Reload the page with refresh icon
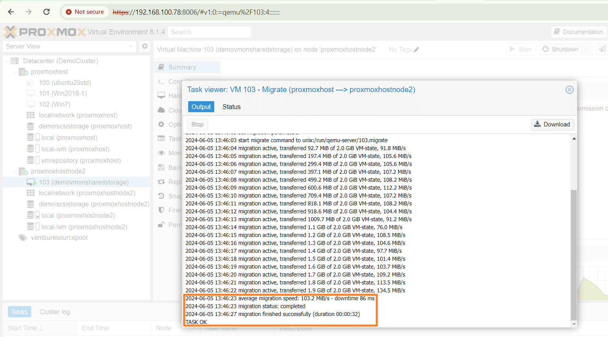 pos(46,12)
